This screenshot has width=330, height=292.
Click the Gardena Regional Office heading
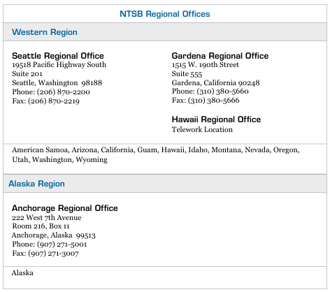tap(220, 56)
